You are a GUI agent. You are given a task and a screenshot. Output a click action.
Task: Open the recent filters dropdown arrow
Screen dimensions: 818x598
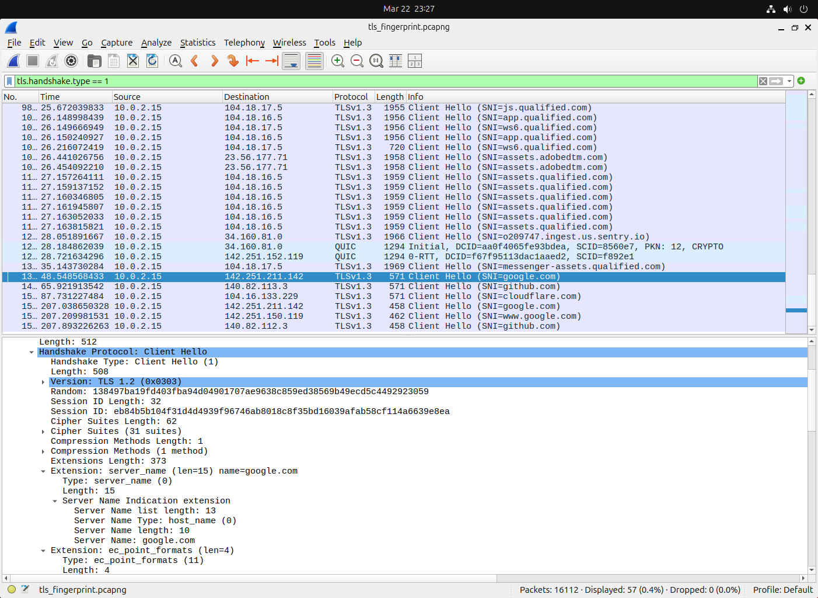(x=789, y=81)
